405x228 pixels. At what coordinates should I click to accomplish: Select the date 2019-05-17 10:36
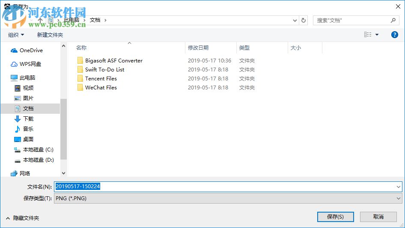pyautogui.click(x=209, y=61)
